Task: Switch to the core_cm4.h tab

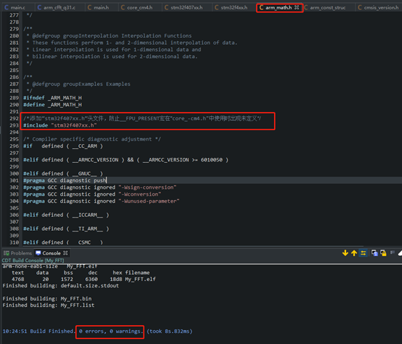Action: pyautogui.click(x=136, y=8)
